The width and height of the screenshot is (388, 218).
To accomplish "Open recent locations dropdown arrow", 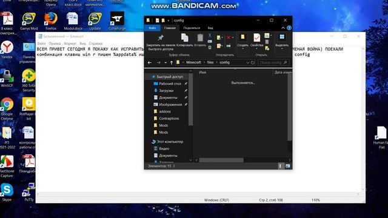I will pyautogui.click(x=166, y=63).
